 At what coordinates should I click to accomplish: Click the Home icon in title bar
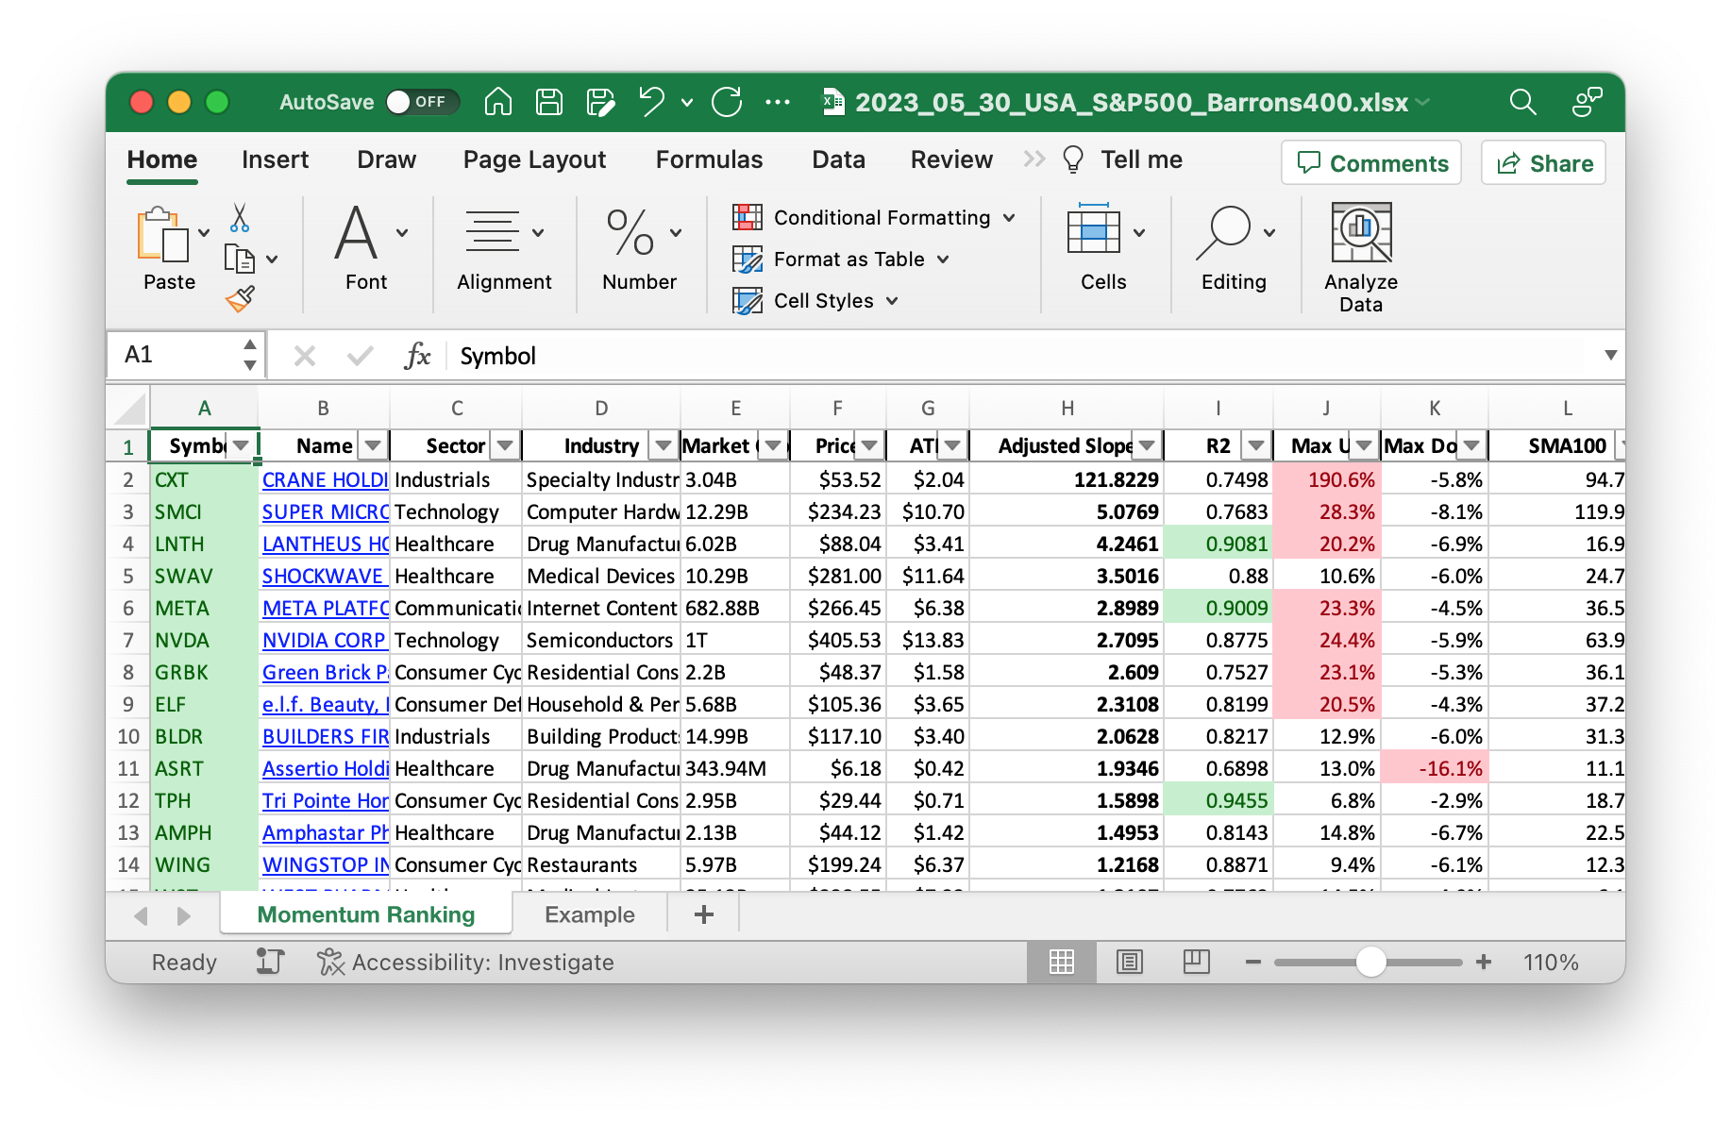pos(498,102)
